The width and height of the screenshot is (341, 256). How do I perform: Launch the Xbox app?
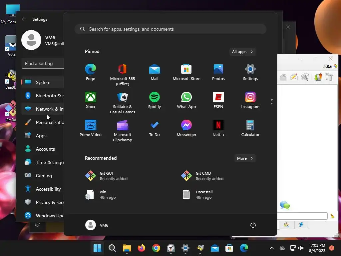[91, 100]
